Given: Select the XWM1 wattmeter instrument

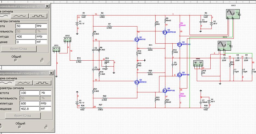Looking at the screenshot, I should 198,63.
